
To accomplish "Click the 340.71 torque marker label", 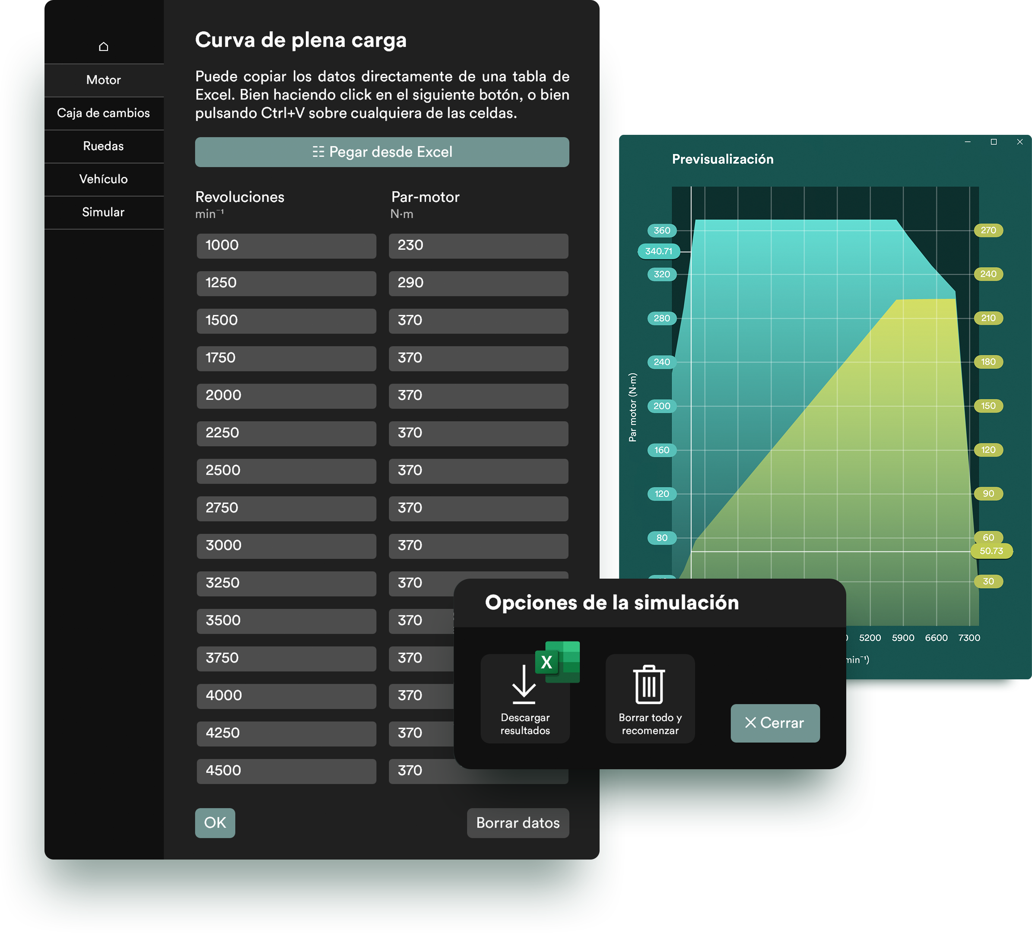I will (658, 252).
